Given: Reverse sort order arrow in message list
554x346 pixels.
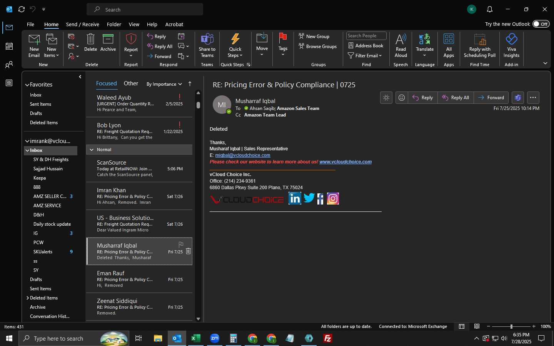Looking at the screenshot, I should pyautogui.click(x=190, y=84).
